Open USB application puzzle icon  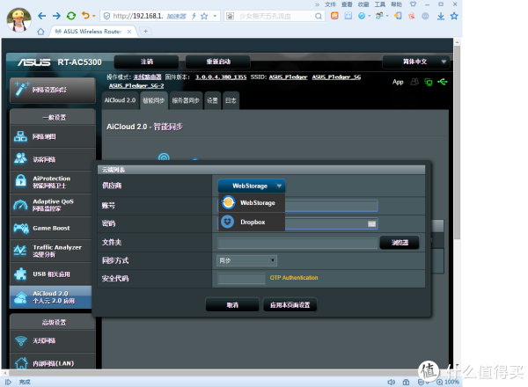pos(20,274)
